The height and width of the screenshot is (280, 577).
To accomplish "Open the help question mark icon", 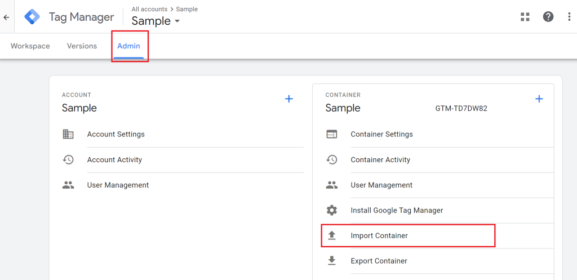I will pyautogui.click(x=548, y=17).
